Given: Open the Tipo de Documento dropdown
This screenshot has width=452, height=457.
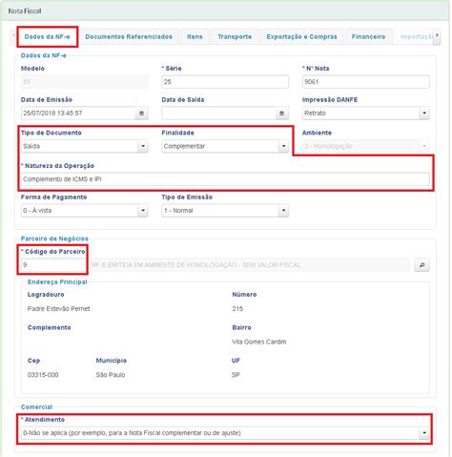Looking at the screenshot, I should coord(143,146).
